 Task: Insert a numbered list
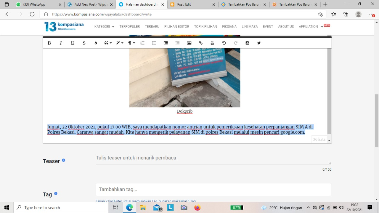[x=142, y=43]
